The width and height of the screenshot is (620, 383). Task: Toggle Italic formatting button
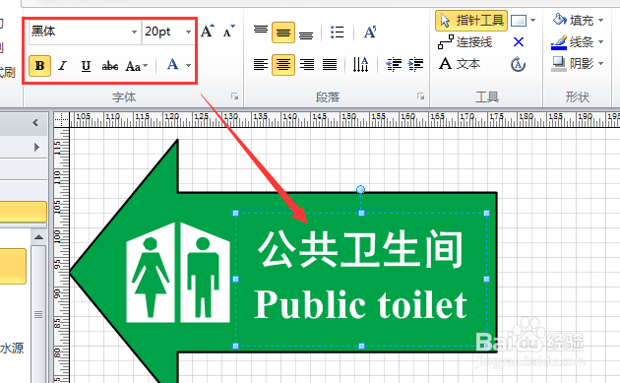[62, 66]
